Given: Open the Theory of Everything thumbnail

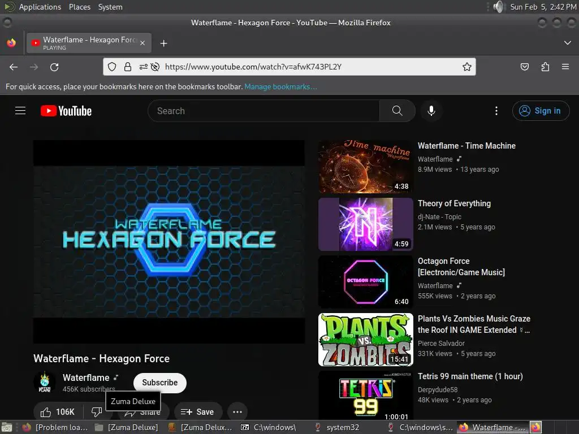Looking at the screenshot, I should pos(366,224).
